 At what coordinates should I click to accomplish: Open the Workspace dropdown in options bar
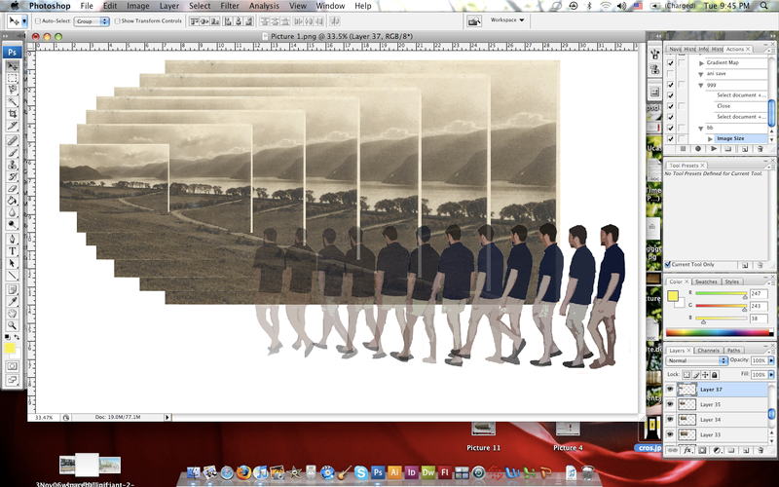pos(505,19)
